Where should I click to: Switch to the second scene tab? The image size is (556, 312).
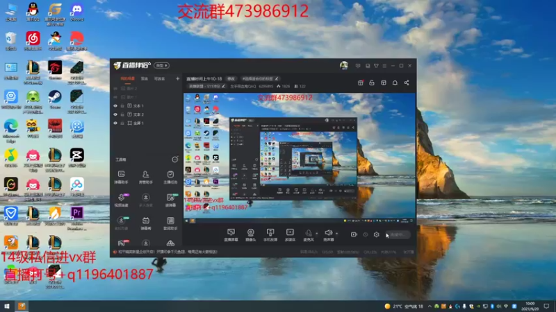pos(145,78)
